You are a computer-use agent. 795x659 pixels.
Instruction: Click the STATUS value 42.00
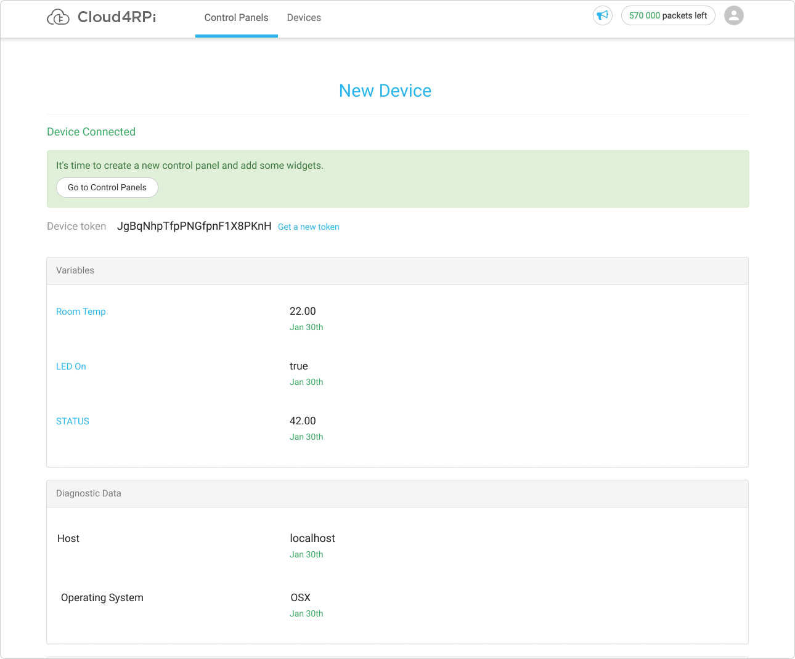[x=303, y=421]
